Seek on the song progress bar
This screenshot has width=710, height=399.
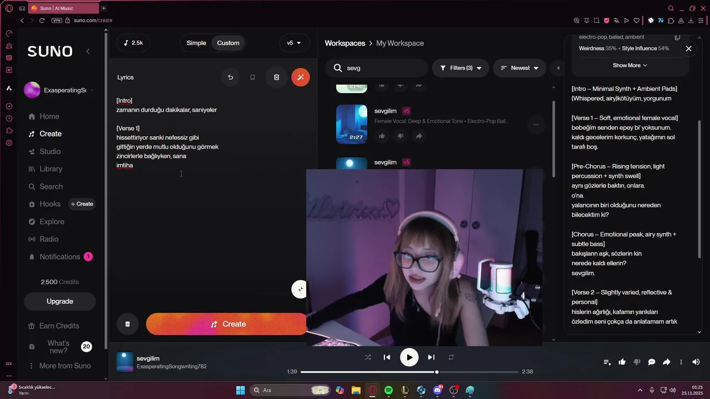click(x=409, y=372)
